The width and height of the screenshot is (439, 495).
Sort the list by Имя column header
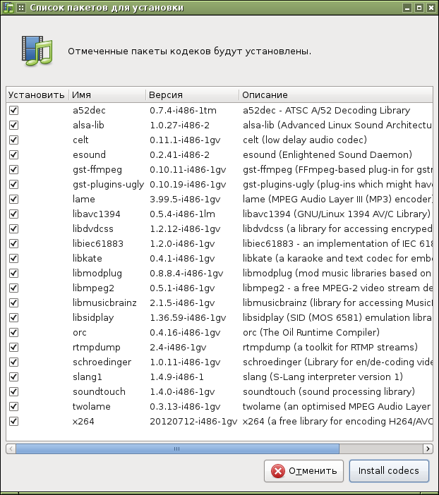[107, 94]
